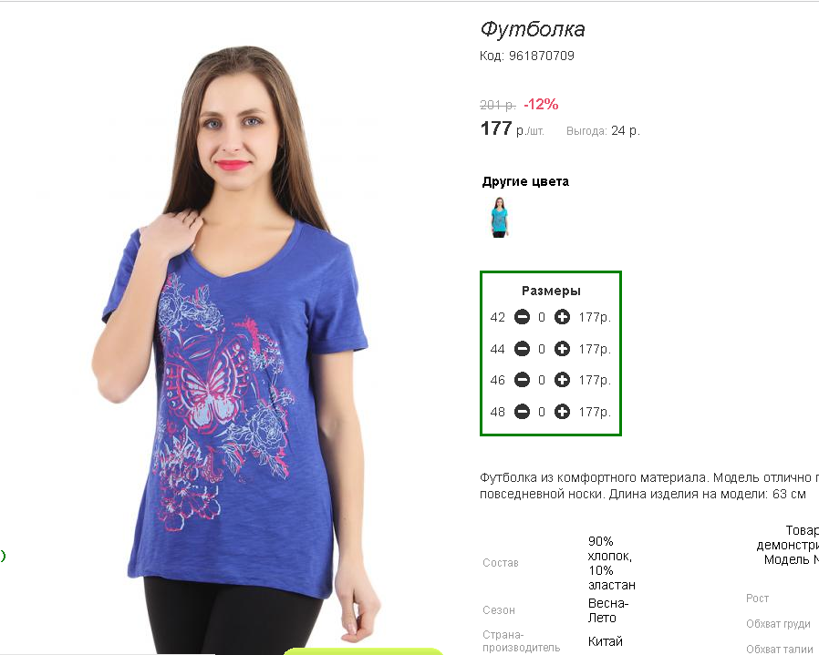Click the Другие цвета heading

point(525,181)
